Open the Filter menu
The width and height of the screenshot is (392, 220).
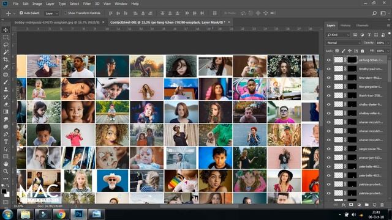(87, 4)
